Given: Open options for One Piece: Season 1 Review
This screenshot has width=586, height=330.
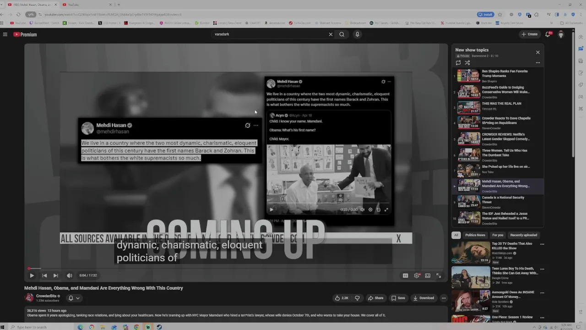Looking at the screenshot, I should (x=542, y=318).
